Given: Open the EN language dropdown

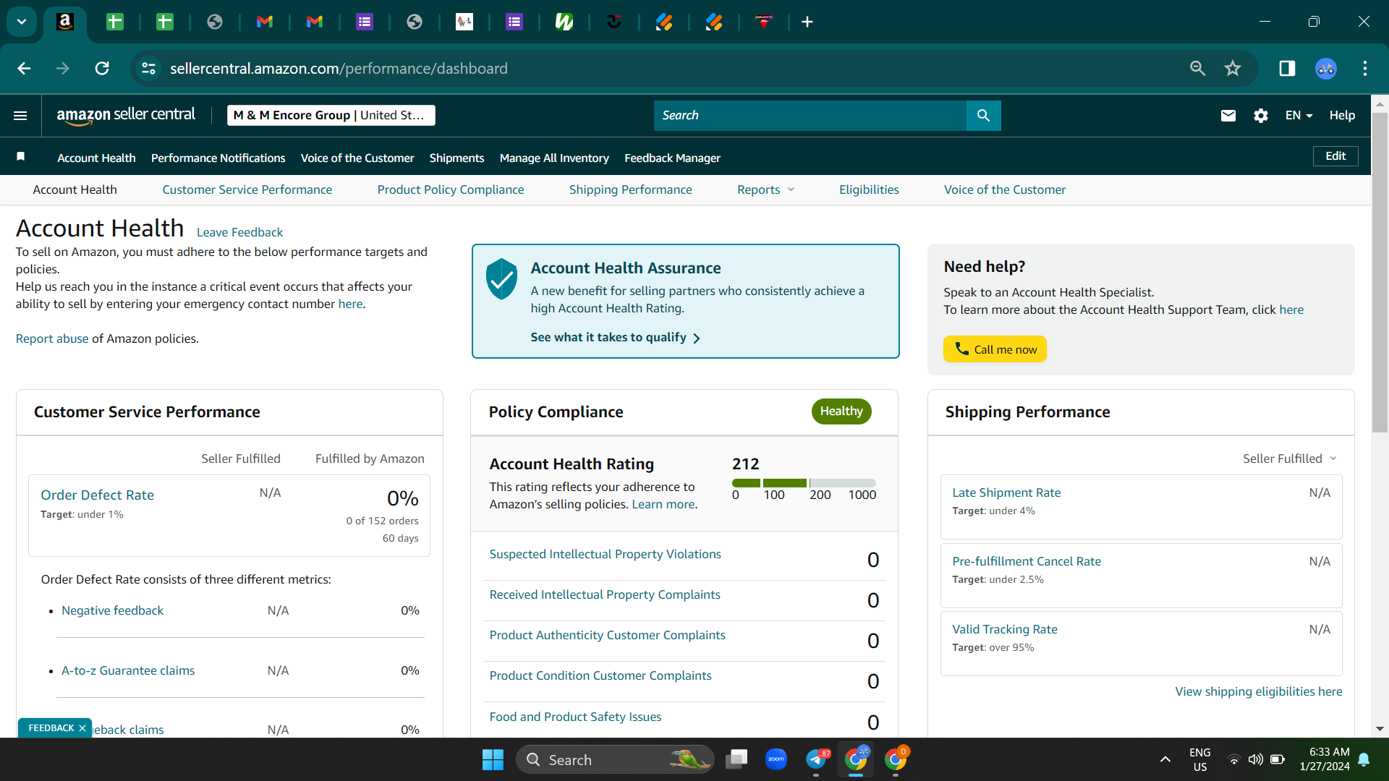Looking at the screenshot, I should point(1299,116).
